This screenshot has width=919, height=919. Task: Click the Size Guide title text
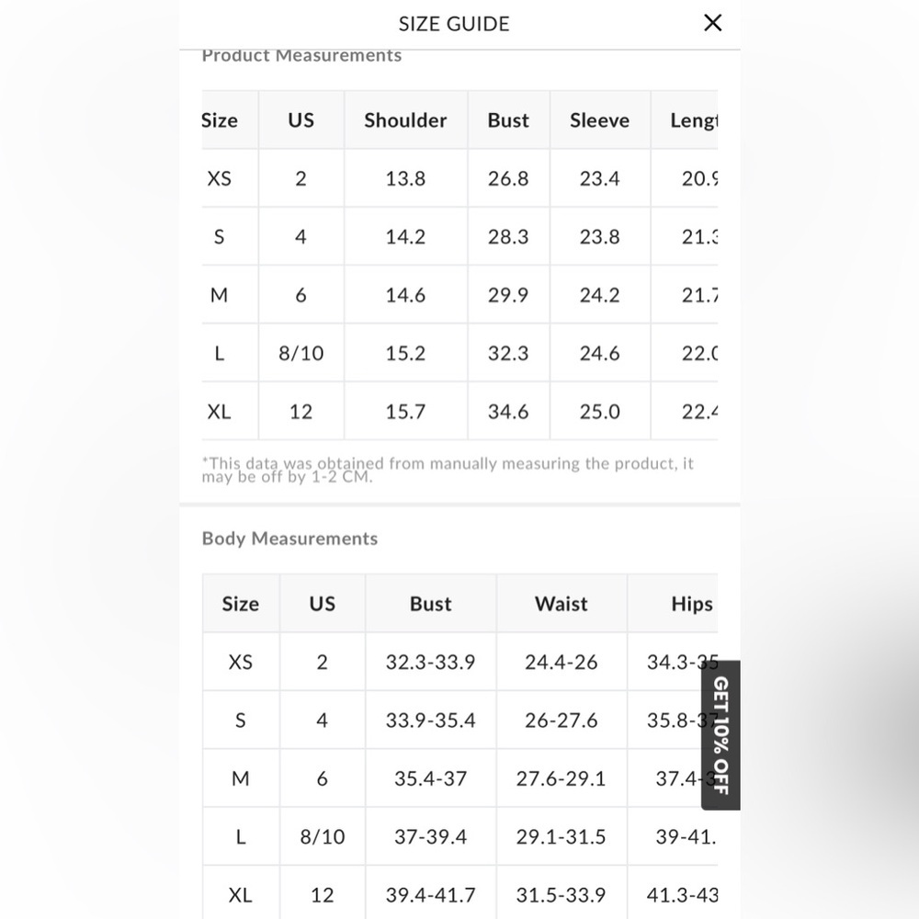pyautogui.click(x=454, y=24)
